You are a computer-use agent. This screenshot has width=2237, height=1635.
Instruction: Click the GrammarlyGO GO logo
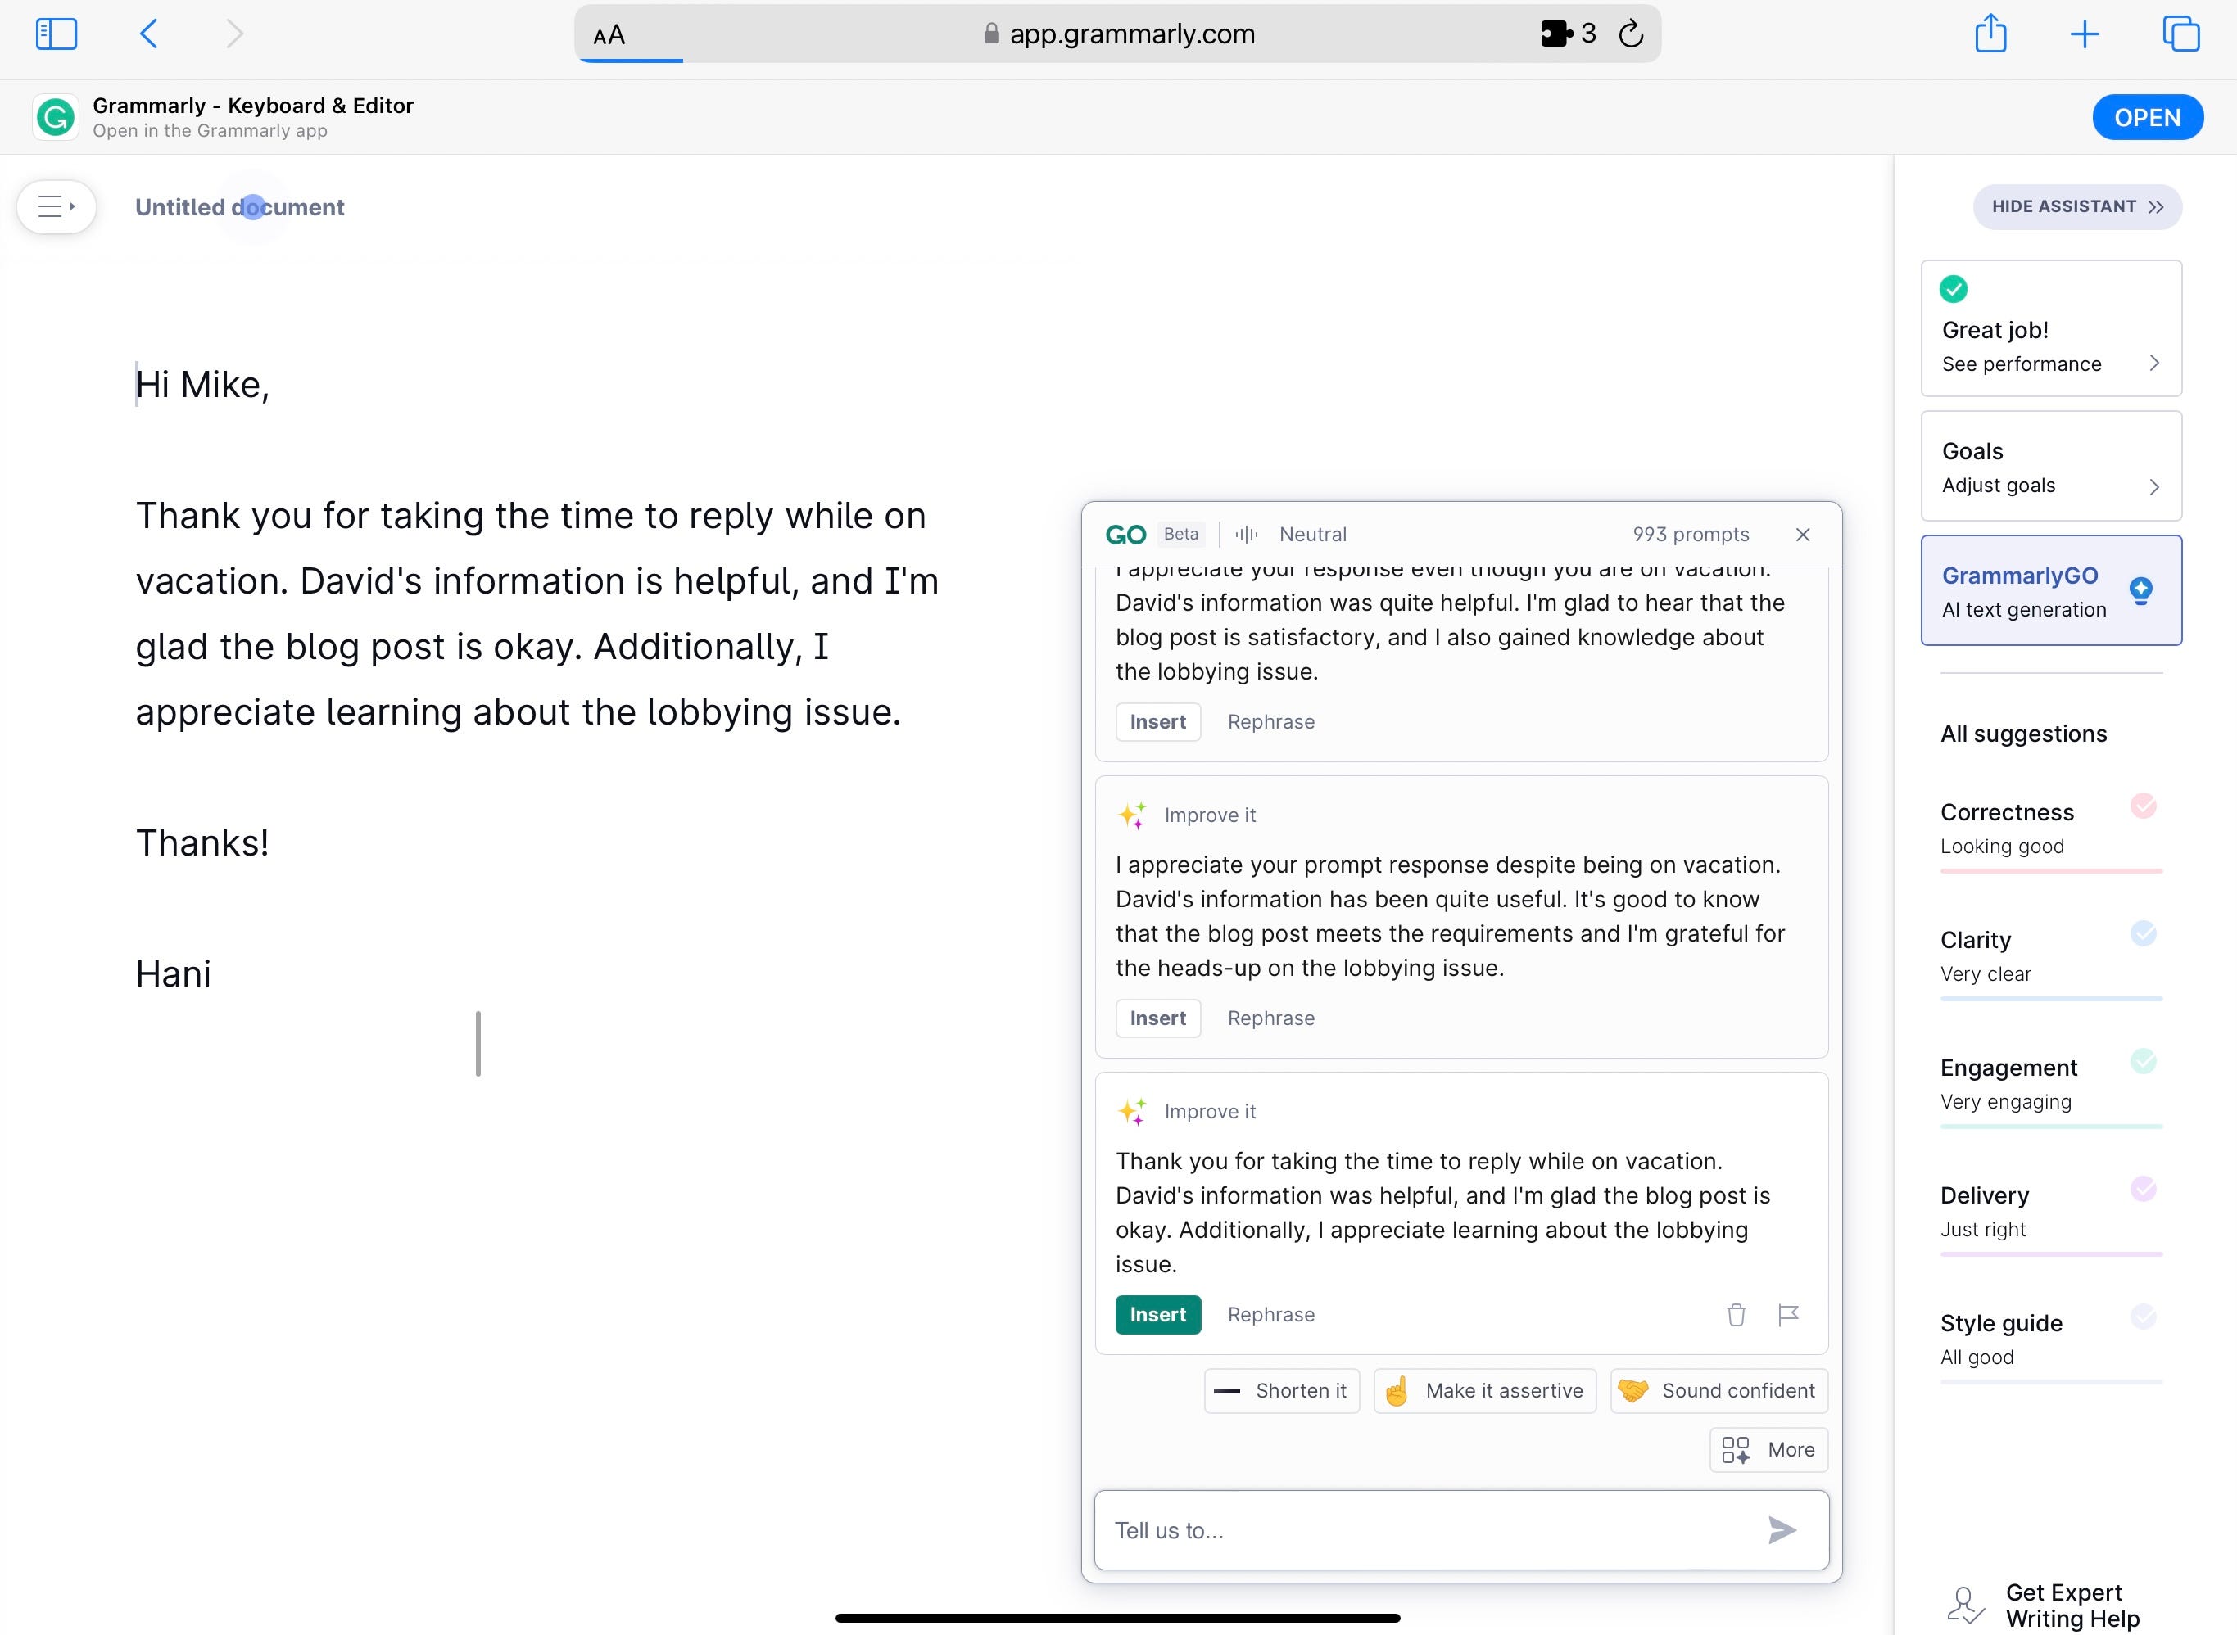tap(1127, 534)
